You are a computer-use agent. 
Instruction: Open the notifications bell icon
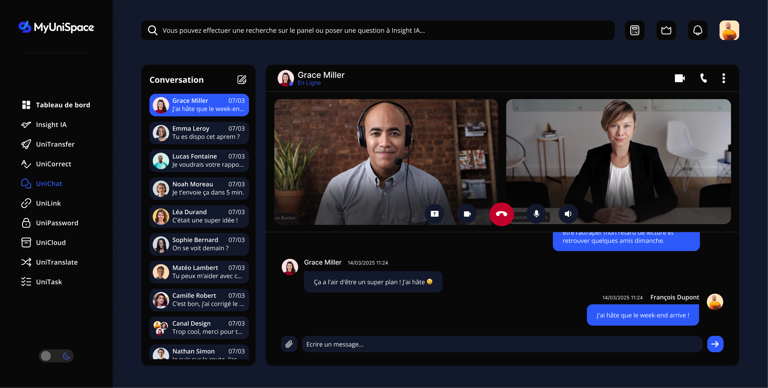click(x=697, y=30)
